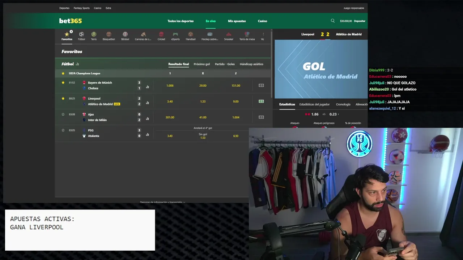Click Fantasy Sports in the top bar
The width and height of the screenshot is (463, 260).
pos(81,8)
